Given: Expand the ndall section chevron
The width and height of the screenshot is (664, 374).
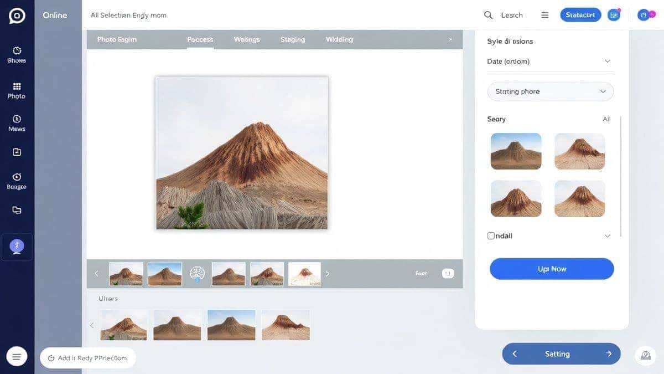Looking at the screenshot, I should tap(607, 235).
